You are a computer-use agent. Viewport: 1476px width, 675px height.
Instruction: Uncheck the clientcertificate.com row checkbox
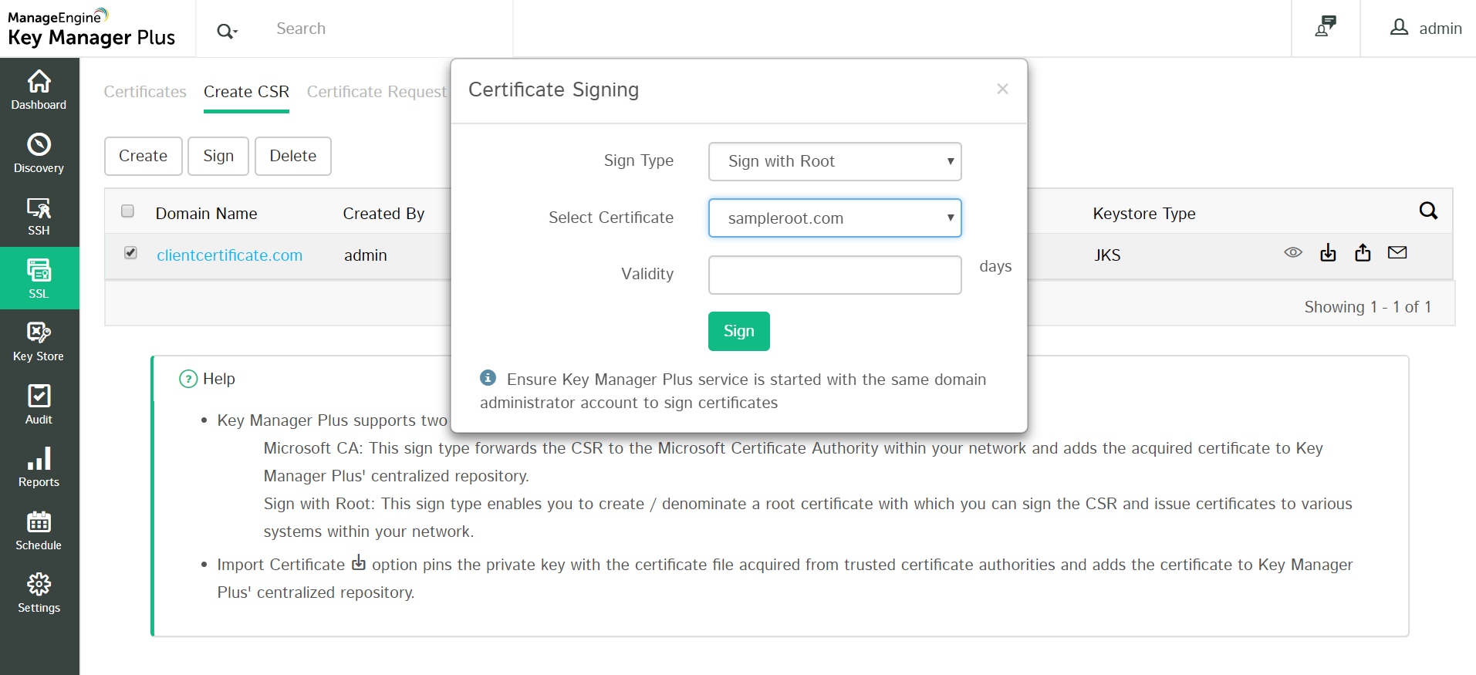(131, 253)
